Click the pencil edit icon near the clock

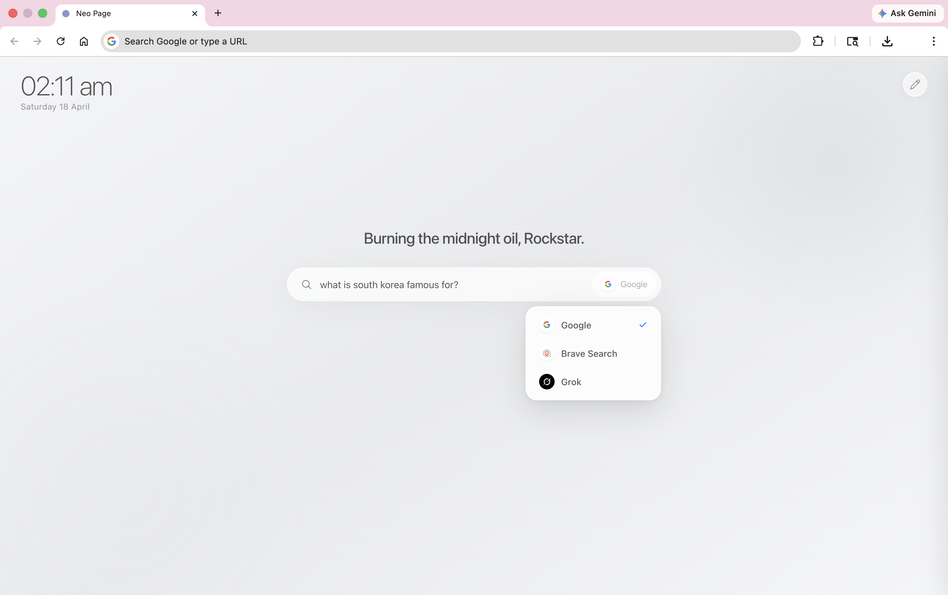[x=915, y=84]
